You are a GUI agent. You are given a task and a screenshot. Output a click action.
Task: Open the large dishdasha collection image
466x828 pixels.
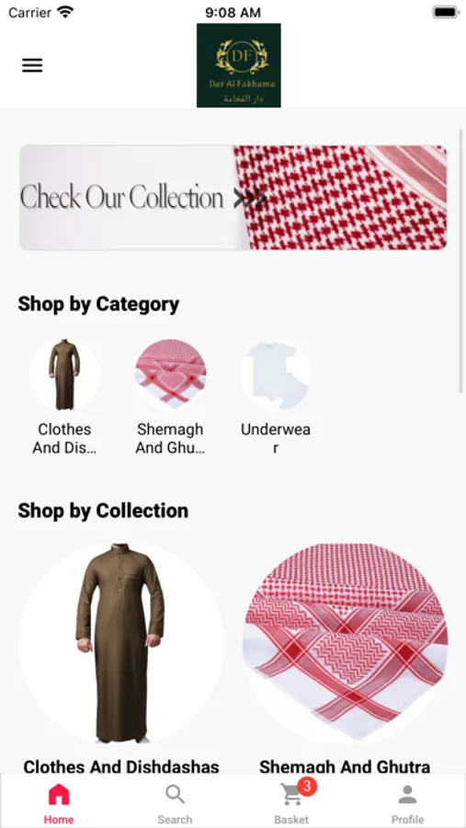tap(120, 644)
